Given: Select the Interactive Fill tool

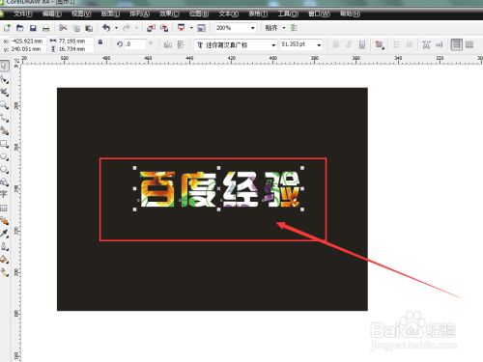Looking at the screenshot, I should pyautogui.click(x=4, y=272).
